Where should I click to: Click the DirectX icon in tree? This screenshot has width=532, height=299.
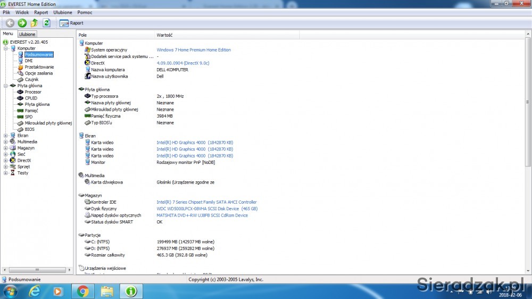pos(13,161)
